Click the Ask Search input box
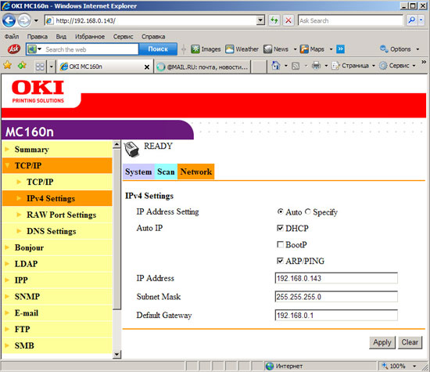The width and height of the screenshot is (430, 372). click(350, 20)
